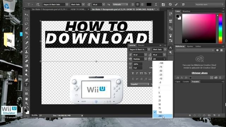Select the Hand tool

pyautogui.click(x=26, y=99)
